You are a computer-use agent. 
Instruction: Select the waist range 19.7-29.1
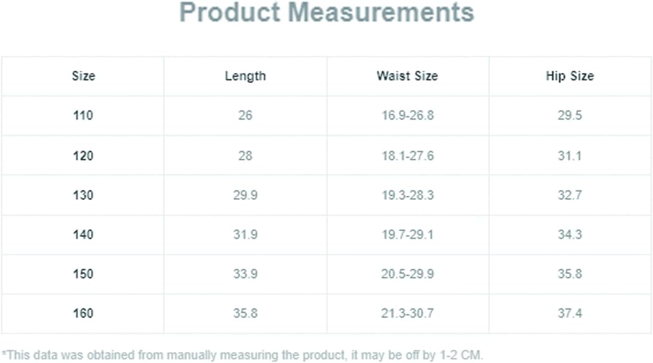coord(407,234)
